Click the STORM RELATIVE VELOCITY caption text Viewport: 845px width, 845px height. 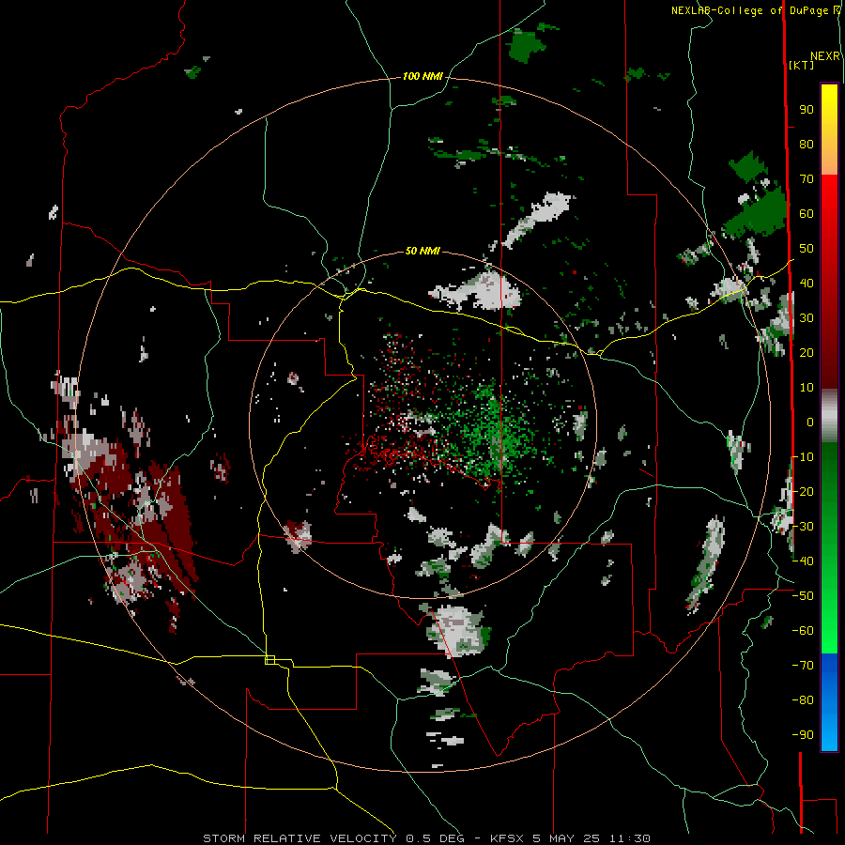click(x=300, y=838)
